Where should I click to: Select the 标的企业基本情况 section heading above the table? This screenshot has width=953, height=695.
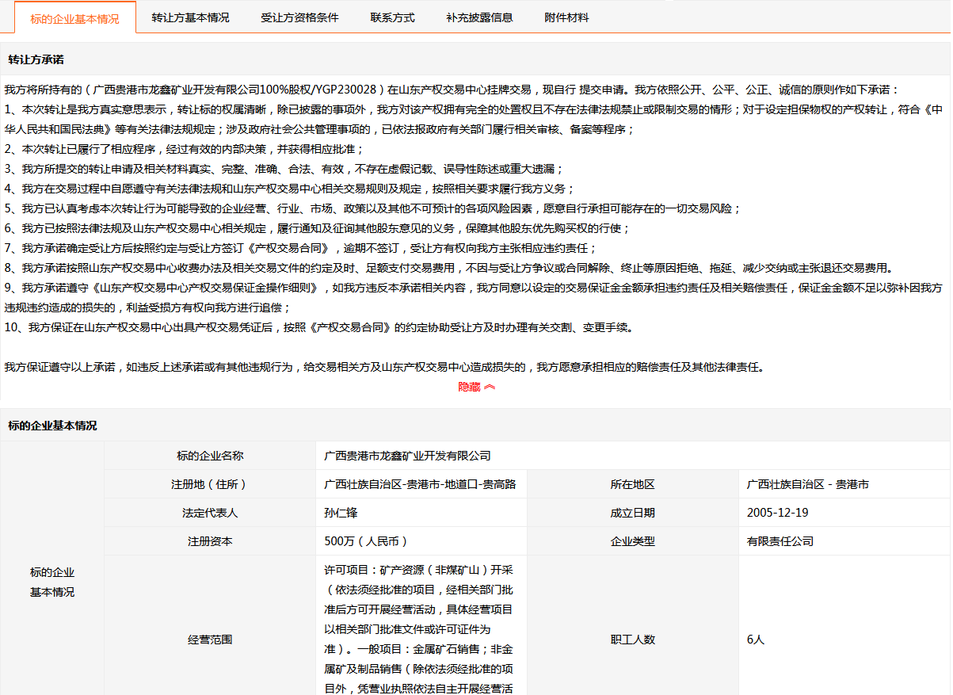click(x=52, y=426)
